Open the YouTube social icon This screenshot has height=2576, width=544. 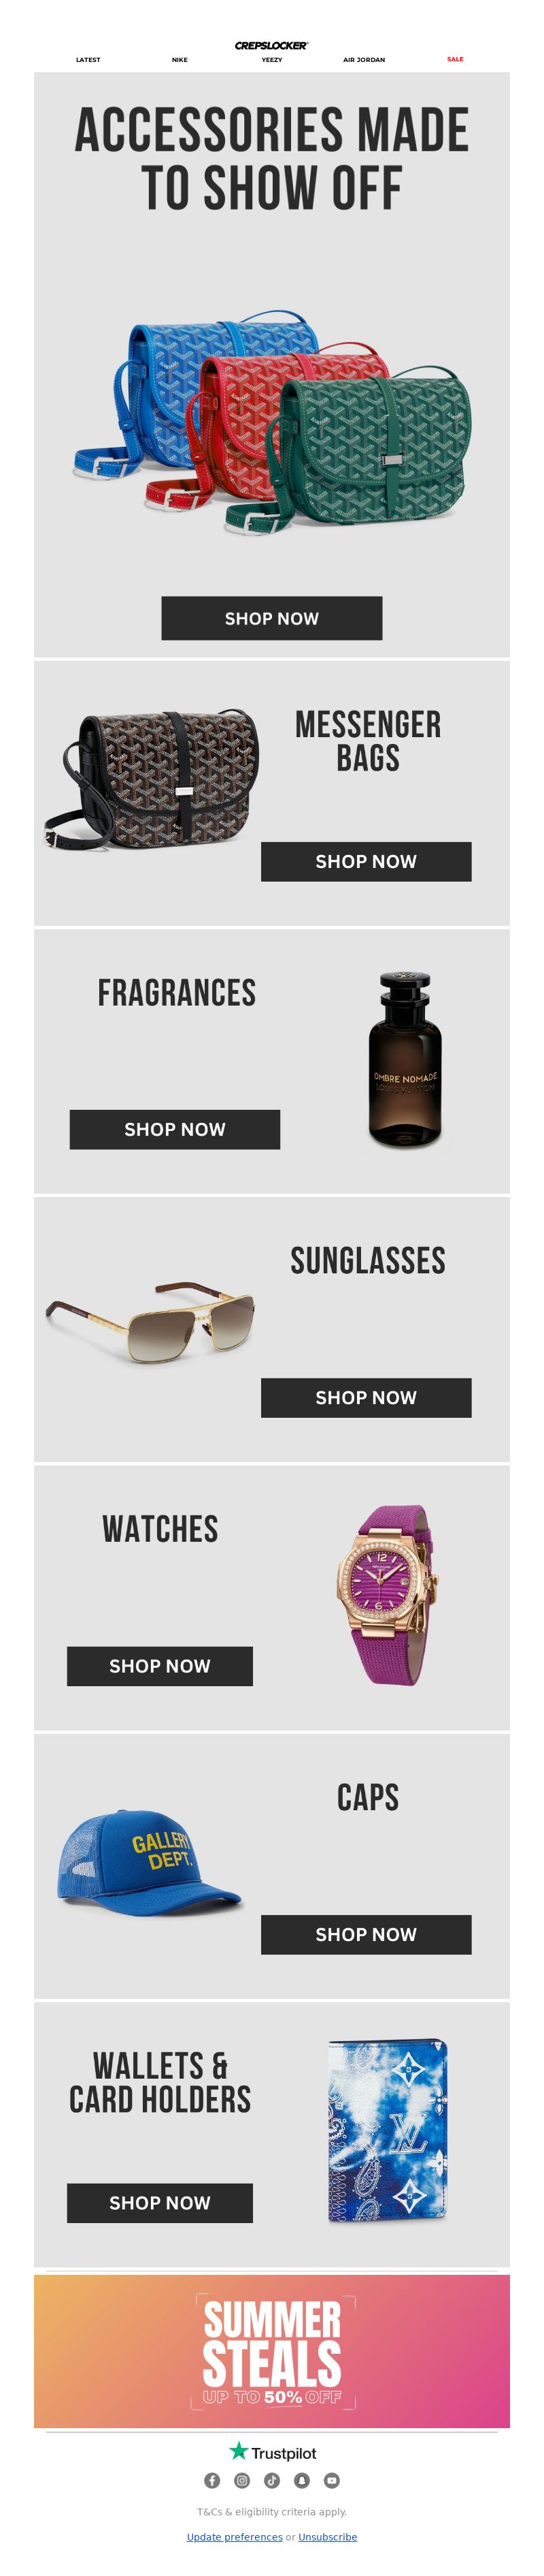[x=331, y=2480]
